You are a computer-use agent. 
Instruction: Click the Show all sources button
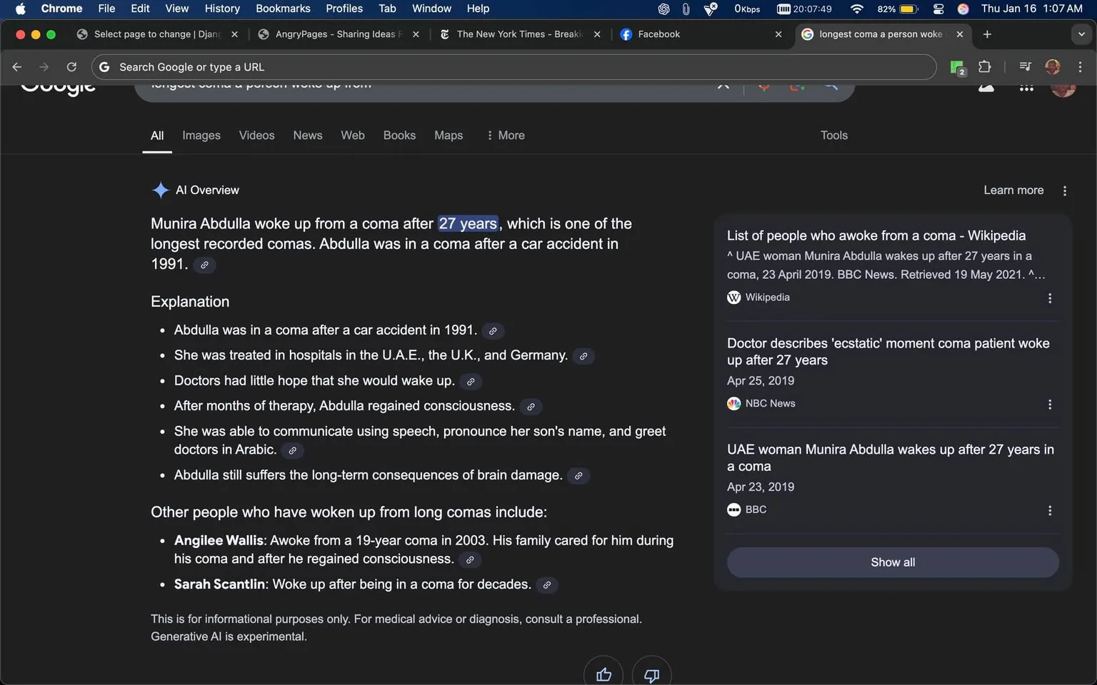[892, 562]
